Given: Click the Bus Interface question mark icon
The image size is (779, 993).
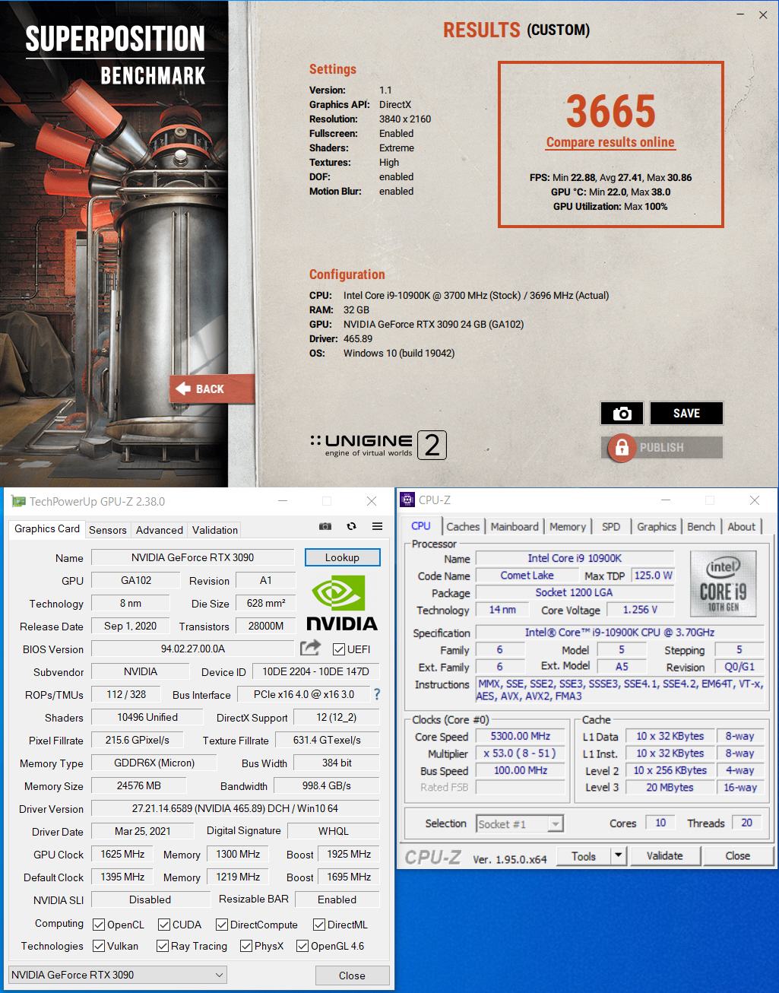Looking at the screenshot, I should click(376, 694).
